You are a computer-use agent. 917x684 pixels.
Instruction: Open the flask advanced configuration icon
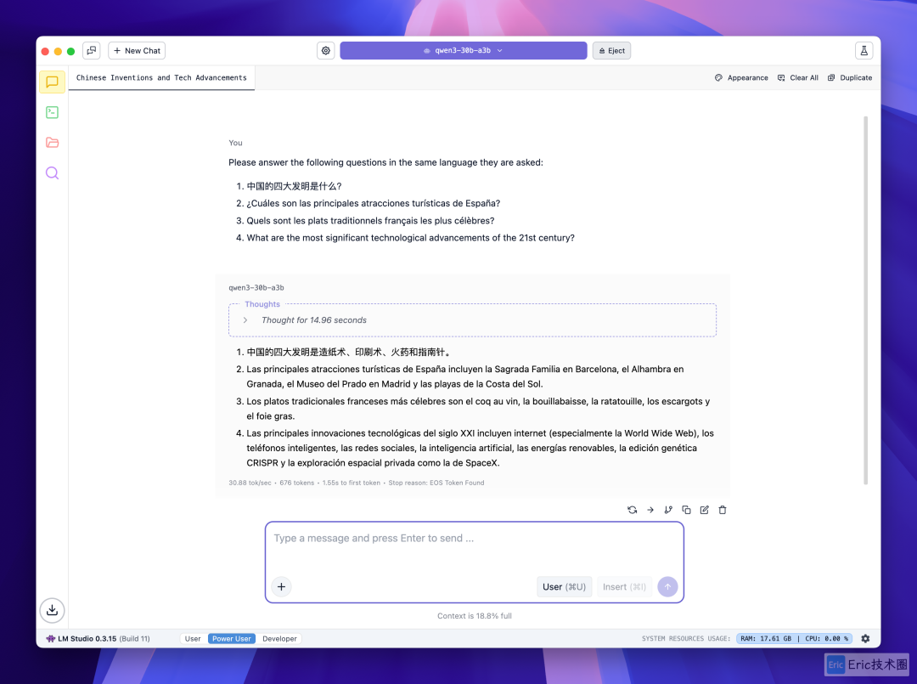click(864, 51)
